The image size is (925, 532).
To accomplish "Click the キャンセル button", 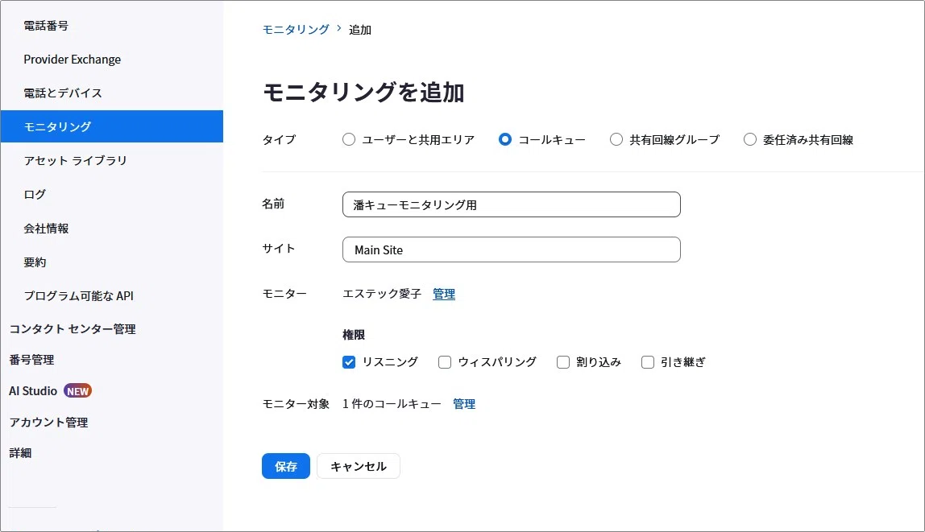I will 359,466.
